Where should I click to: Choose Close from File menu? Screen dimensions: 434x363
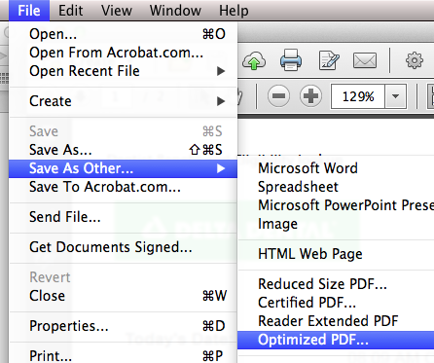point(124,296)
